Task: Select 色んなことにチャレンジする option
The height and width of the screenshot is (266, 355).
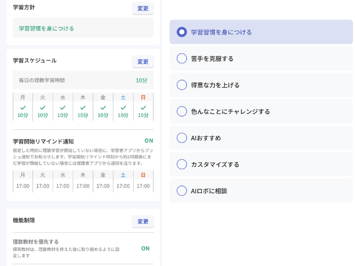Action: pos(182,111)
